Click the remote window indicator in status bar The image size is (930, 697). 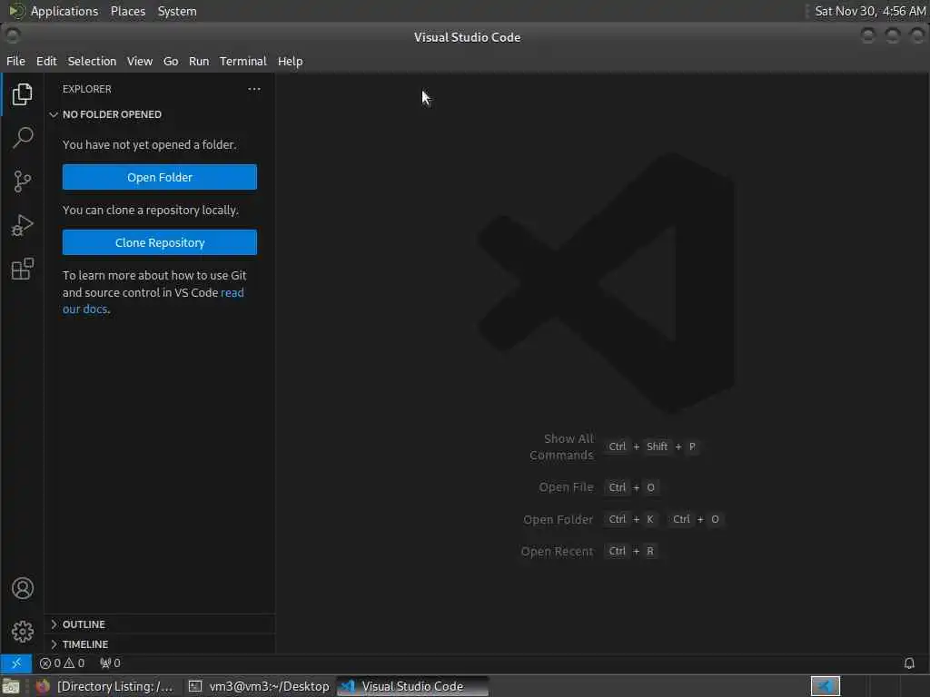click(16, 663)
